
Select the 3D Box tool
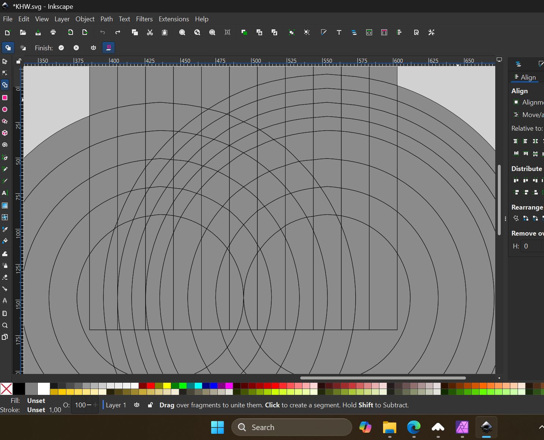(5, 133)
